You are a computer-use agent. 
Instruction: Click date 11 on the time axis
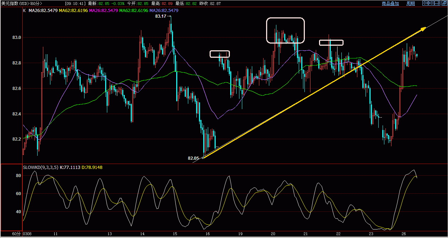tap(56, 234)
